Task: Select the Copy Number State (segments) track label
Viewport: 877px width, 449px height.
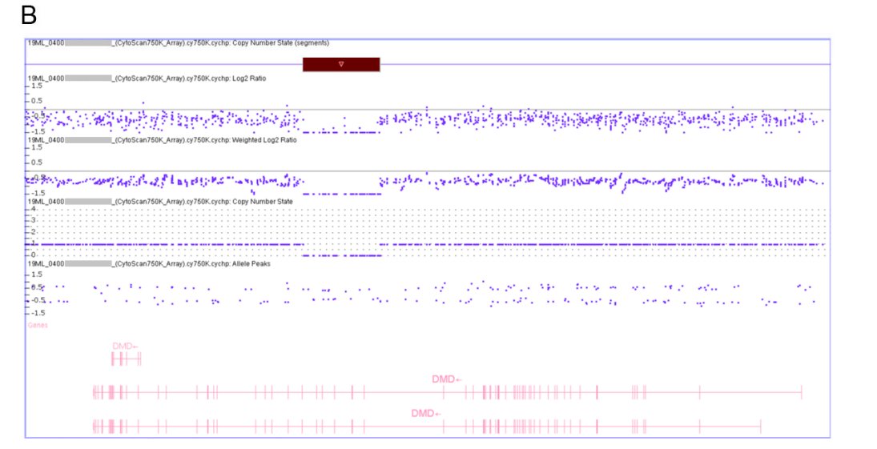Action: 179,43
